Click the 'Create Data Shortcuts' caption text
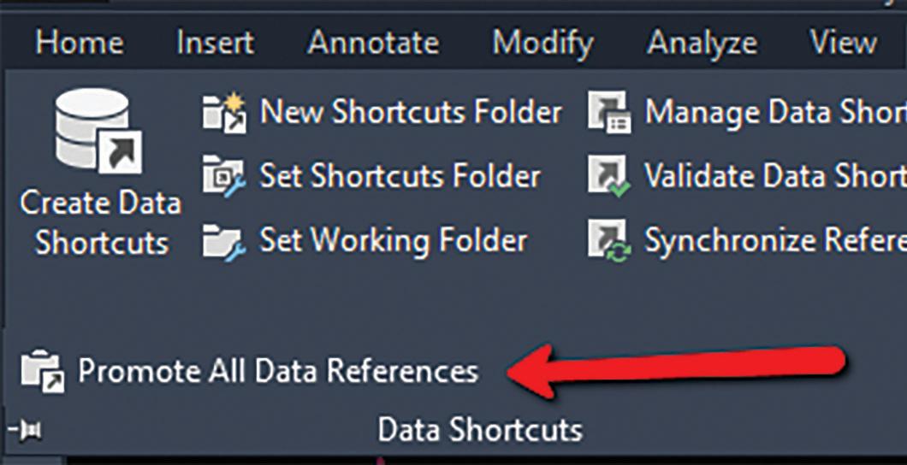The image size is (907, 465). pos(101,223)
